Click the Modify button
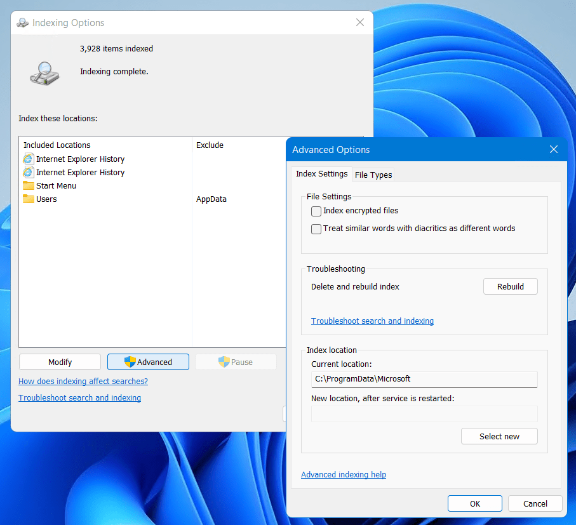This screenshot has height=525, width=576. click(x=60, y=362)
